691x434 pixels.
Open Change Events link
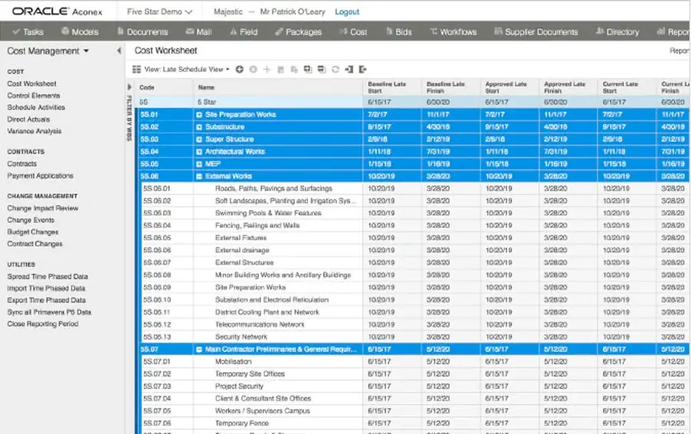31,220
